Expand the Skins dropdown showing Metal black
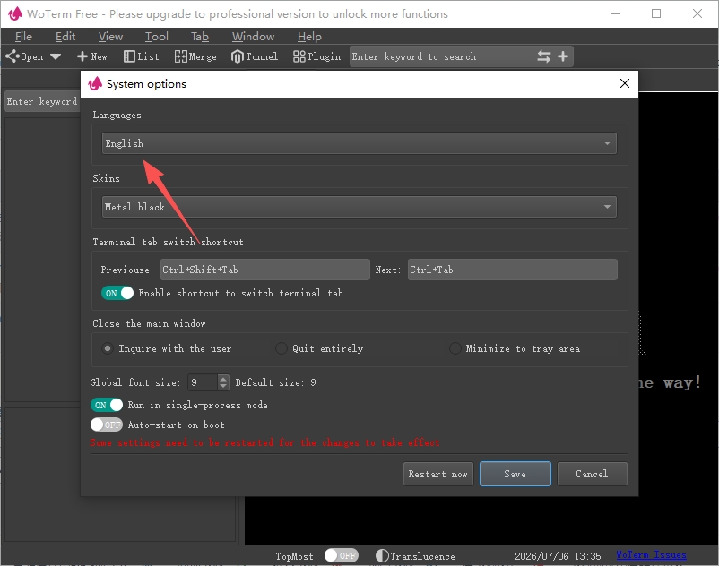 click(359, 207)
